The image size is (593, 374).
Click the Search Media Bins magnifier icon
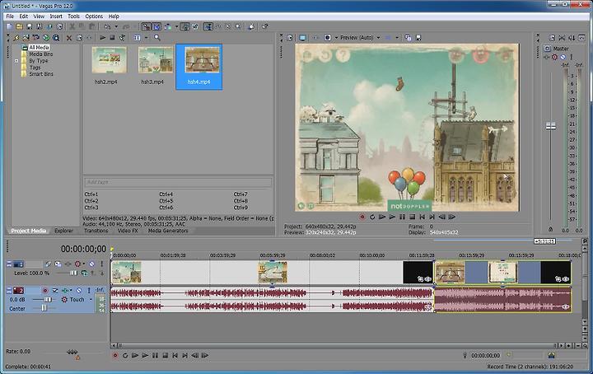(157, 37)
